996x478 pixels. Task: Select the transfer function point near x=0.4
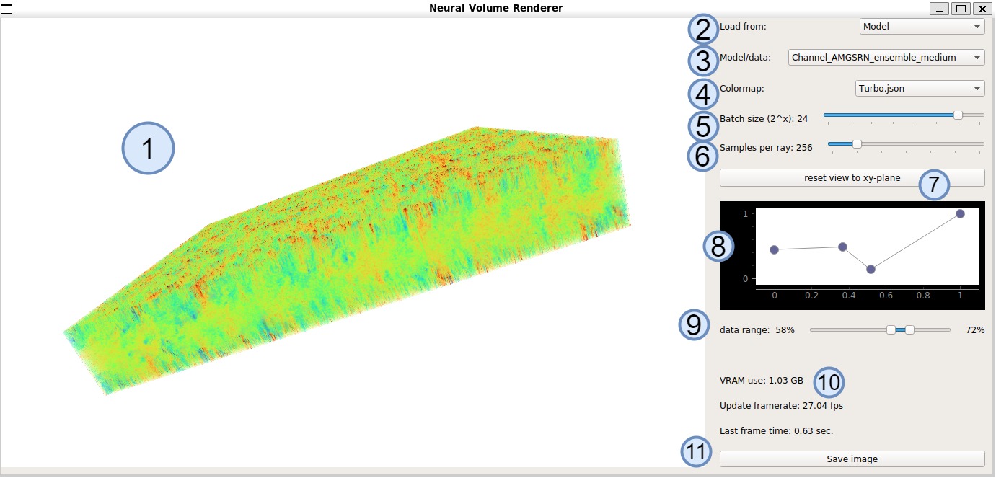coord(842,247)
